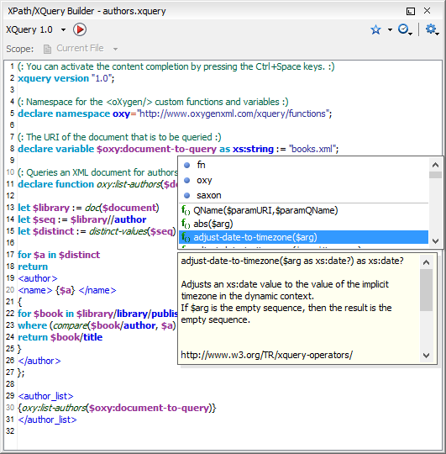Click the favorites star icon
The width and height of the screenshot is (446, 454).
pos(375,29)
